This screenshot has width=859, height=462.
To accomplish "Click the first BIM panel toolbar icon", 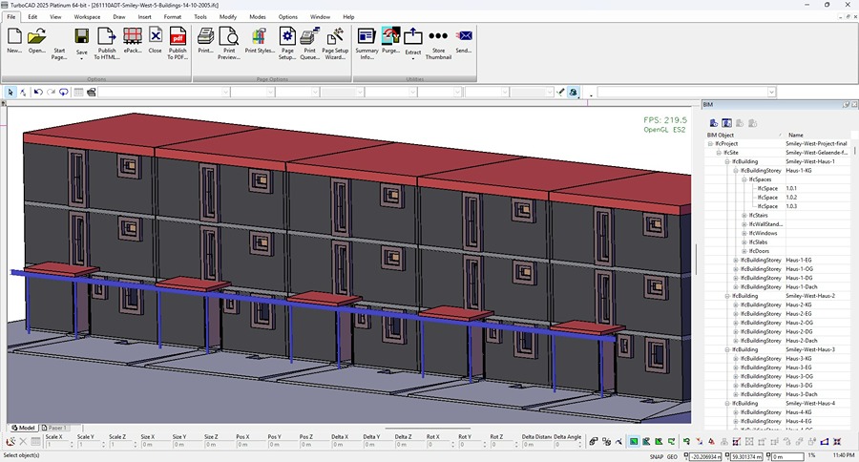I will tap(713, 123).
